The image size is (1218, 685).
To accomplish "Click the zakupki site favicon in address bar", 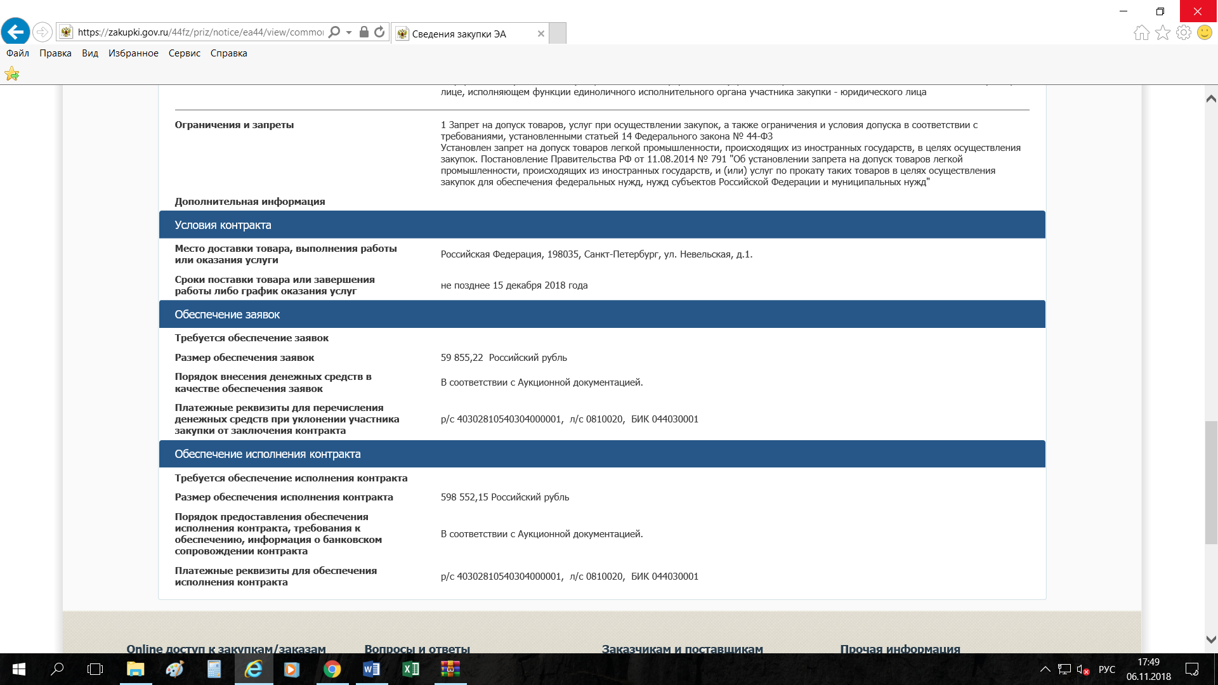I will point(66,32).
